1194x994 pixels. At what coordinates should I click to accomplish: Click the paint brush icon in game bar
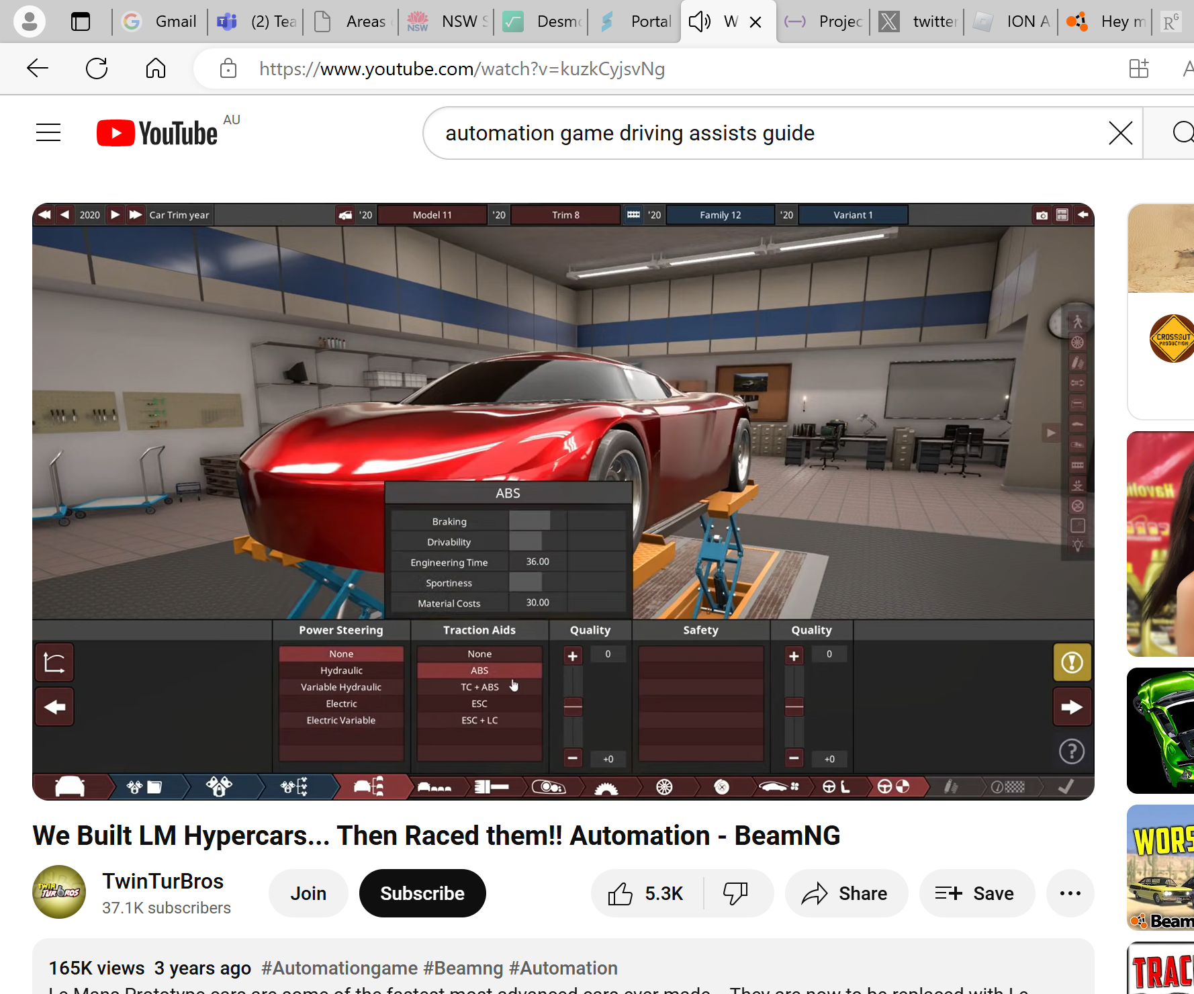click(950, 786)
